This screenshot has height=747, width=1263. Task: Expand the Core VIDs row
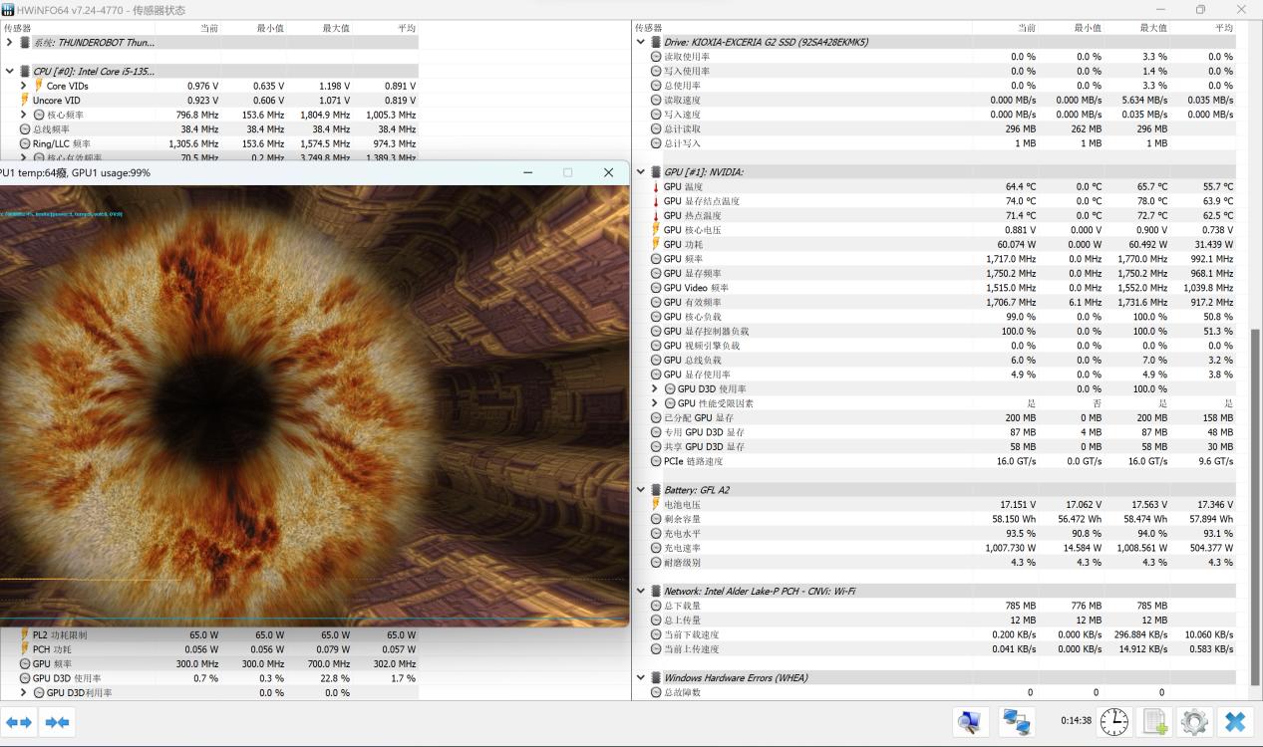[x=24, y=86]
